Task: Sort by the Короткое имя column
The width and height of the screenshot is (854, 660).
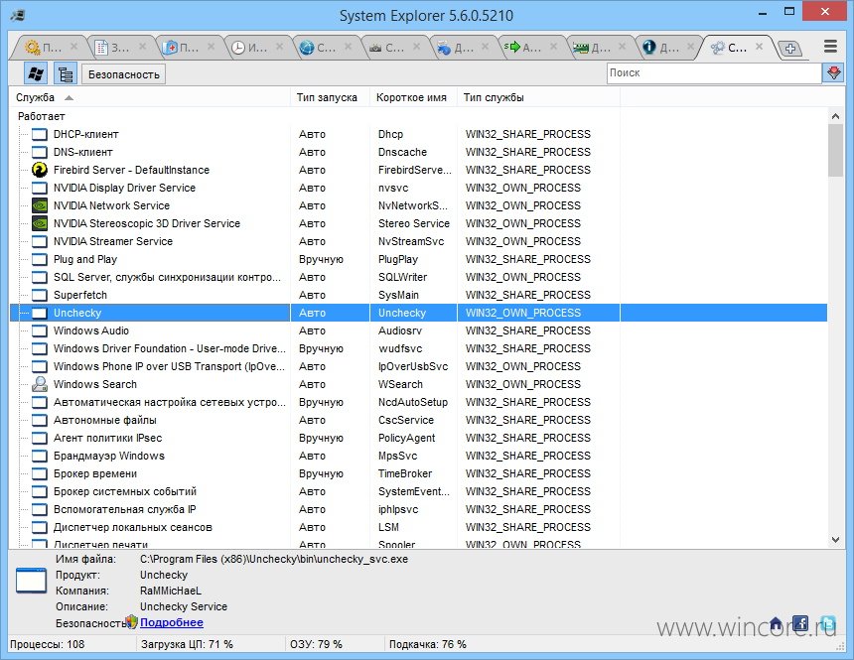Action: [413, 97]
